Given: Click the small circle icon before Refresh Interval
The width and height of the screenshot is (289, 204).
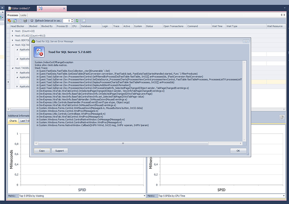Looking at the screenshot, I should (x=32, y=21).
